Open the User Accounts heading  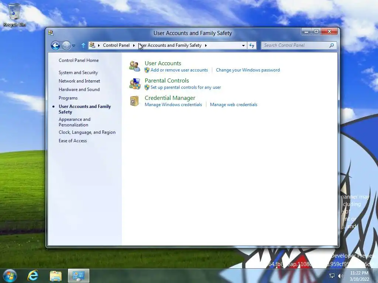[163, 63]
